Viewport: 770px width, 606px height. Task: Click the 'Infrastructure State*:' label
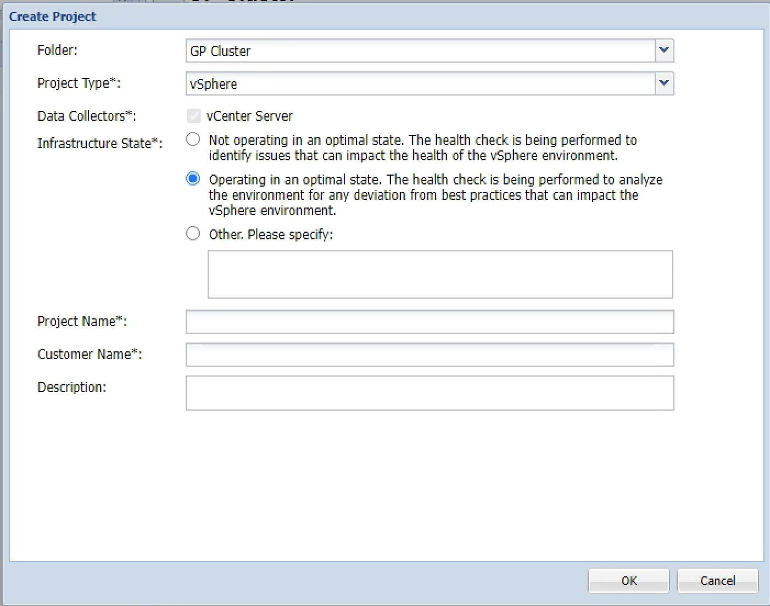[100, 143]
